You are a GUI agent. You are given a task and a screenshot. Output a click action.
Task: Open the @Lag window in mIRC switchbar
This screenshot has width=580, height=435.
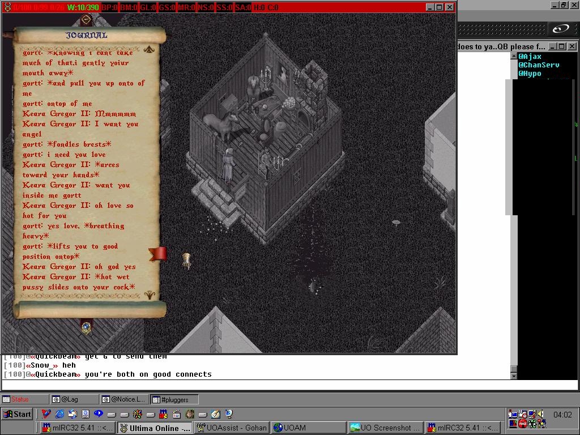[75, 399]
